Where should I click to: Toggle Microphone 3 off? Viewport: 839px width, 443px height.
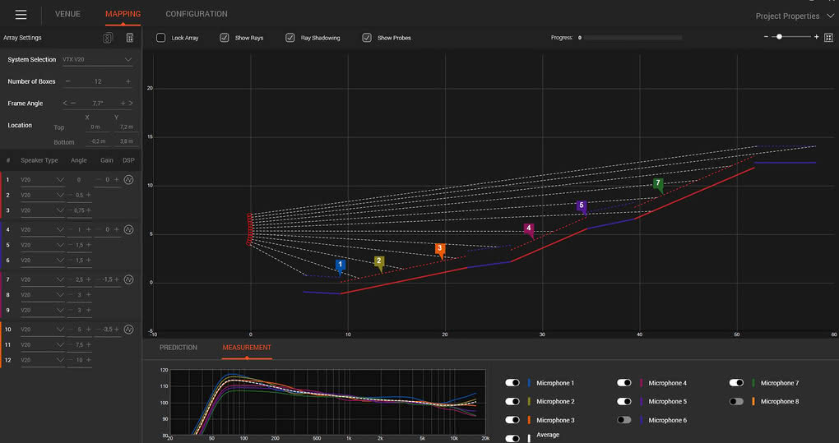(512, 420)
